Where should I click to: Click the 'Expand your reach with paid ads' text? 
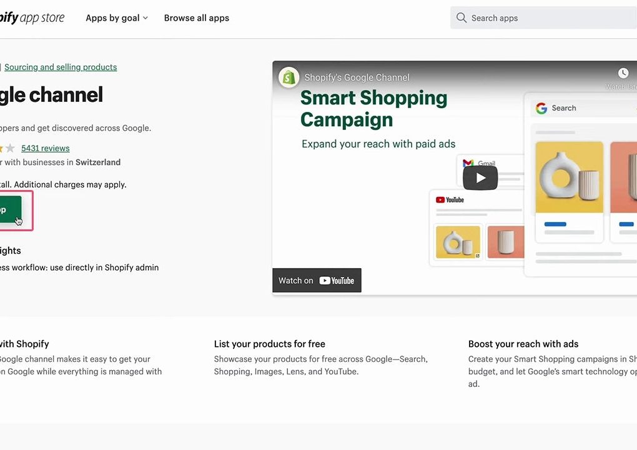pyautogui.click(x=378, y=144)
